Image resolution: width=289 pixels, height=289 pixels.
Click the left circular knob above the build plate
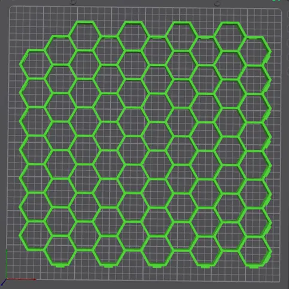pyautogui.click(x=74, y=2)
